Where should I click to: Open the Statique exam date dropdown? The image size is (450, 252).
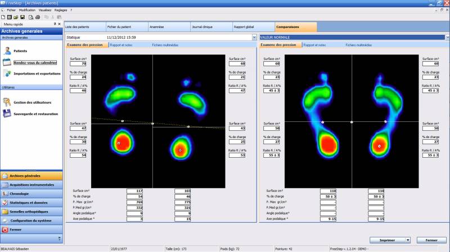(255, 37)
